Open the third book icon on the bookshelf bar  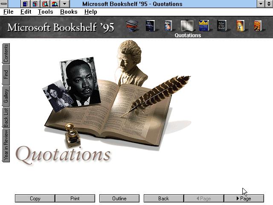coord(168,26)
